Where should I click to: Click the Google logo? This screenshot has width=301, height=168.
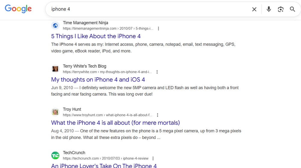pyautogui.click(x=18, y=9)
